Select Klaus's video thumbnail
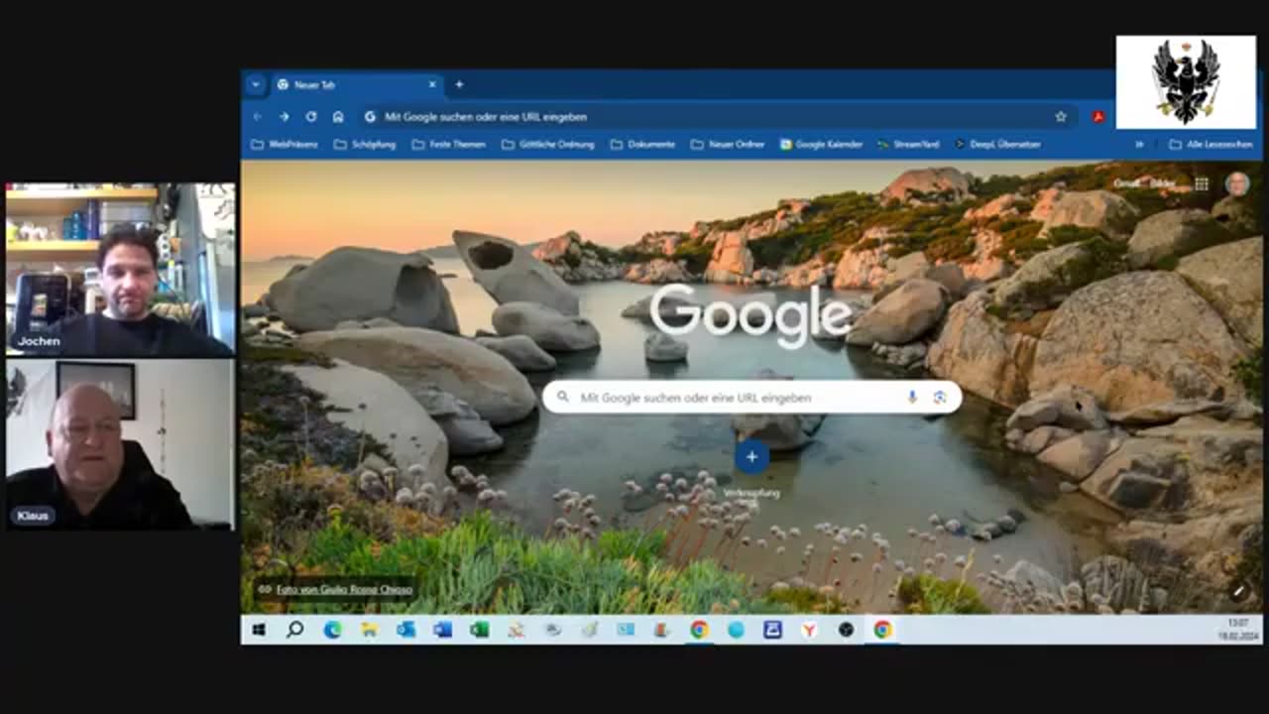This screenshot has height=714, width=1269. pos(120,443)
